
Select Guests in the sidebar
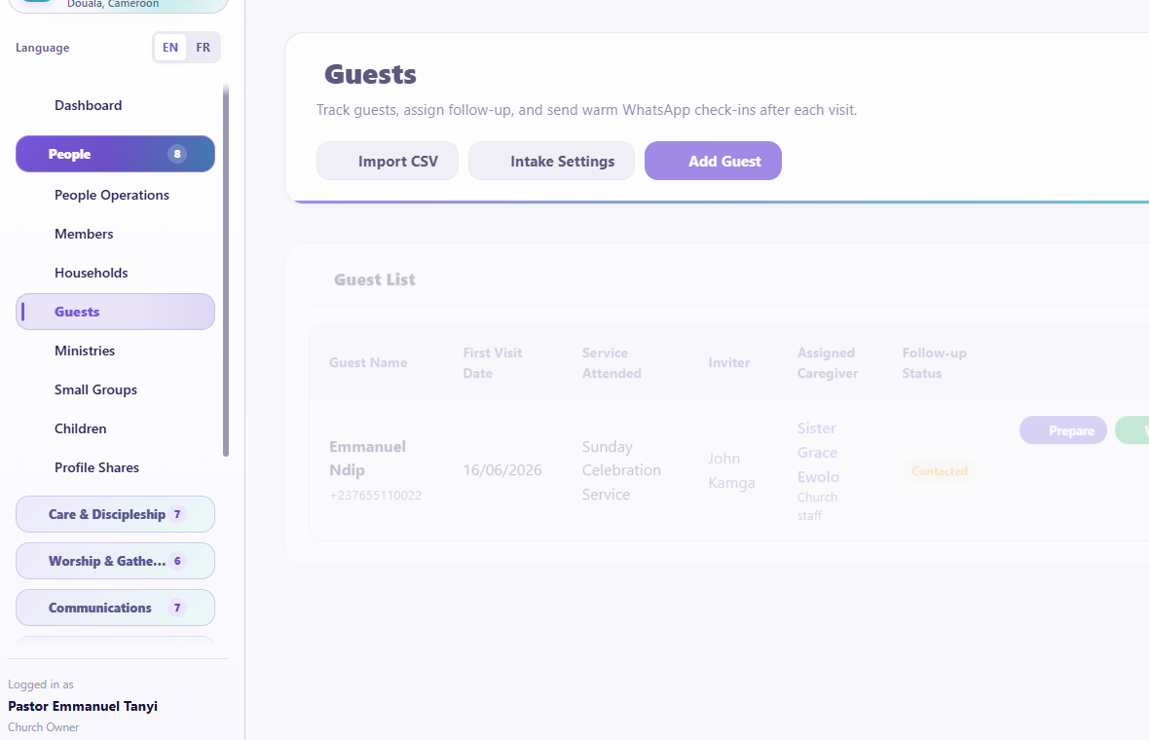tap(115, 312)
